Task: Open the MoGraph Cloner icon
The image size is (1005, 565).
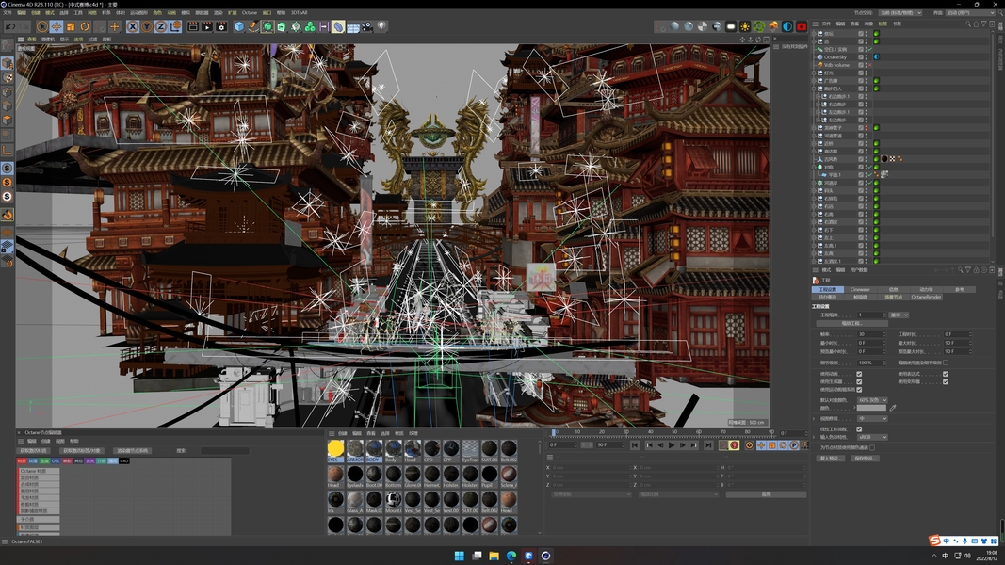Action: [x=296, y=26]
